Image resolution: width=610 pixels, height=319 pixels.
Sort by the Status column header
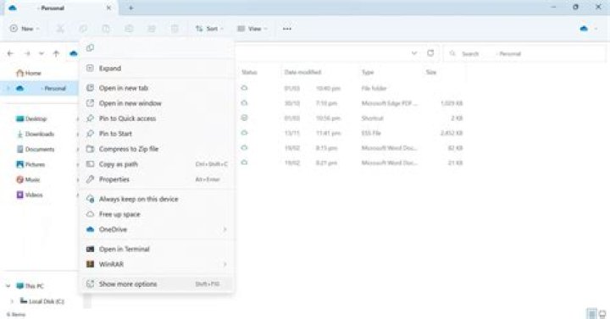pos(249,72)
